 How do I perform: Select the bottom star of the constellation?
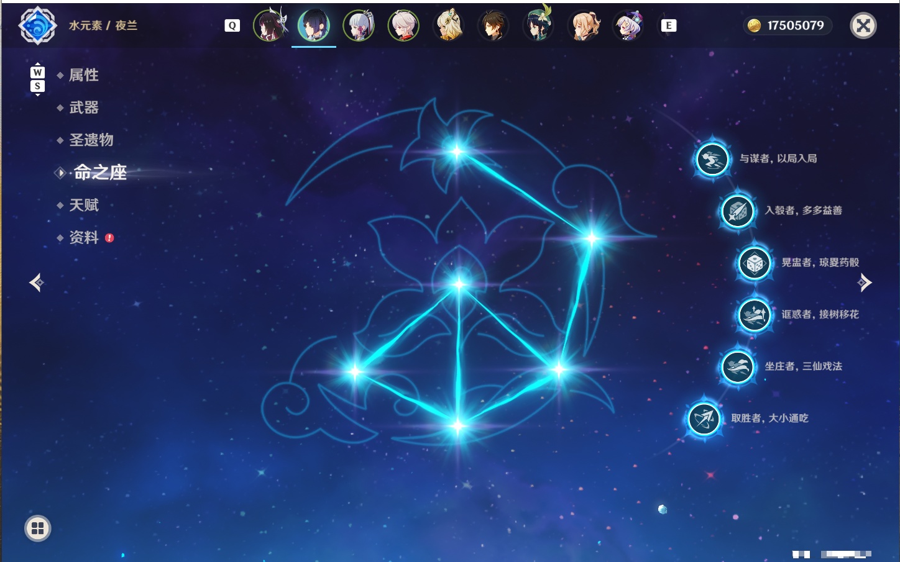pos(458,426)
